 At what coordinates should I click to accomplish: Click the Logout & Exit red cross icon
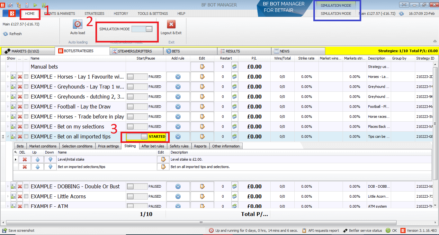171,24
